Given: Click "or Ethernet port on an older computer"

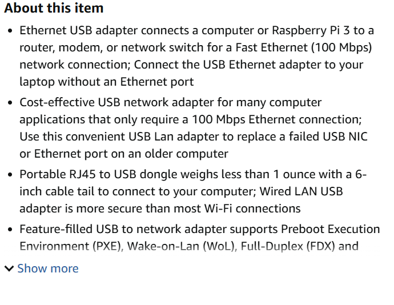Looking at the screenshot, I should 124,154.
